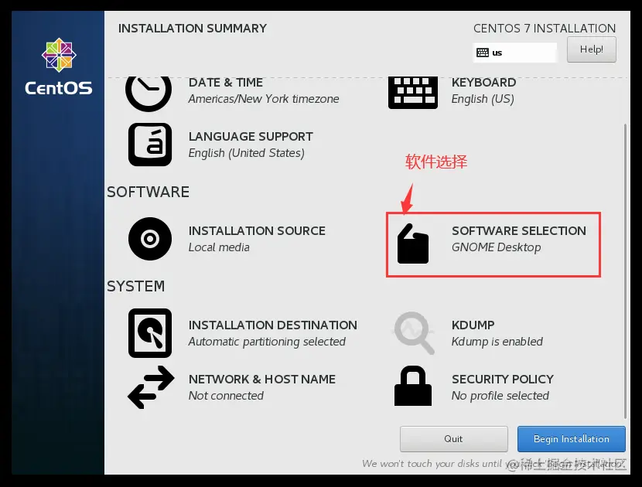Click the Help! button
The height and width of the screenshot is (487, 642).
(591, 49)
